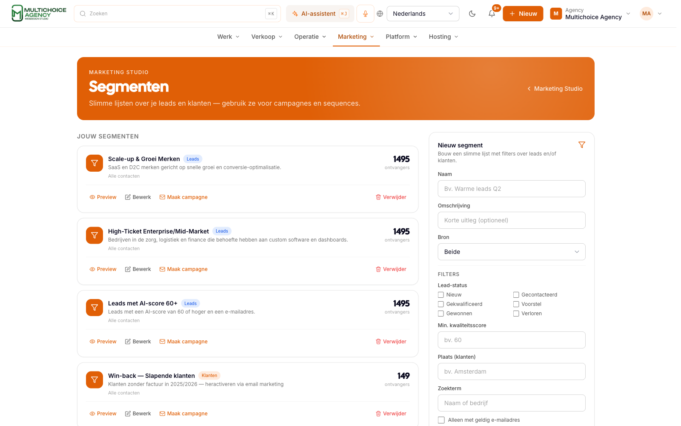Open the Marketing menu
This screenshot has width=681, height=426.
click(x=356, y=37)
